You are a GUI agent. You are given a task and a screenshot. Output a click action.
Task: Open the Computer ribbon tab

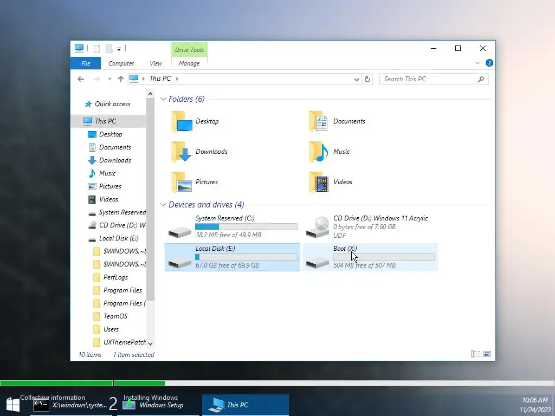(121, 63)
